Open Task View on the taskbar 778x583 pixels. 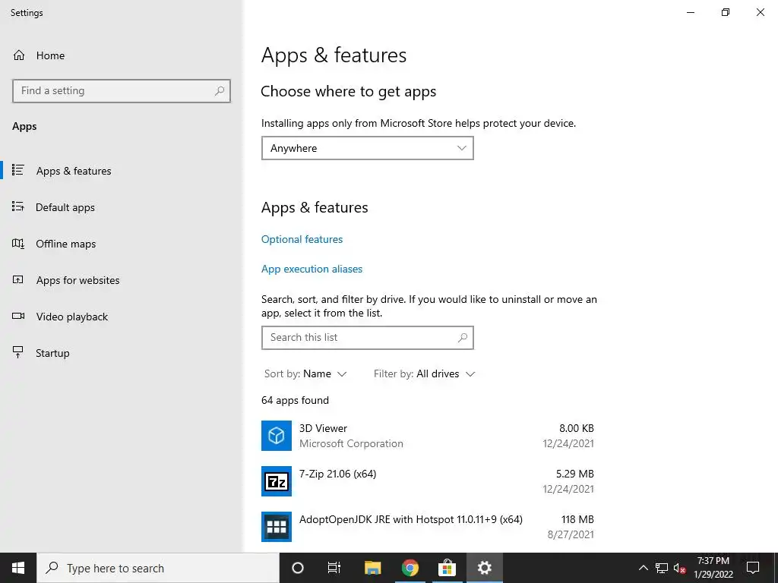click(x=334, y=568)
